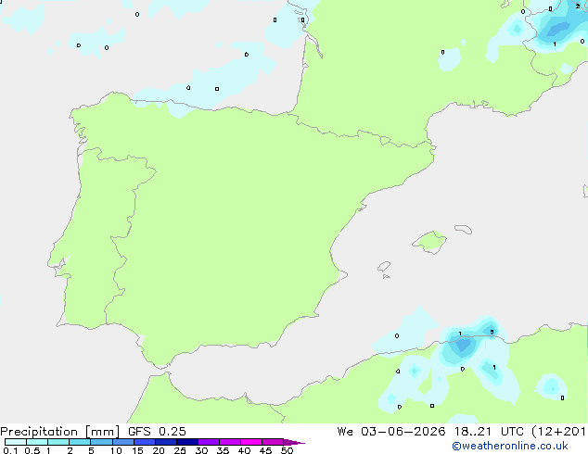Click the 'GFS 0.25' model label

tap(157, 432)
